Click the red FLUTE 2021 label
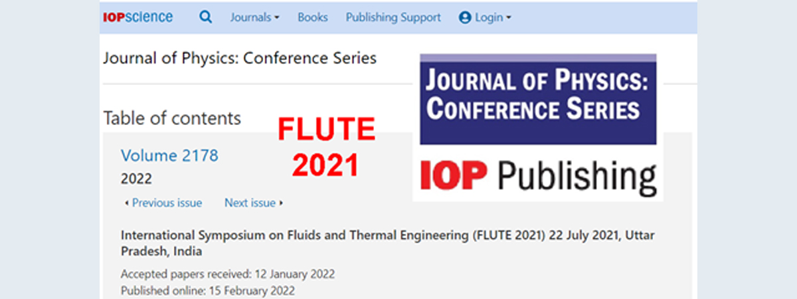797x299 pixels. coord(326,147)
